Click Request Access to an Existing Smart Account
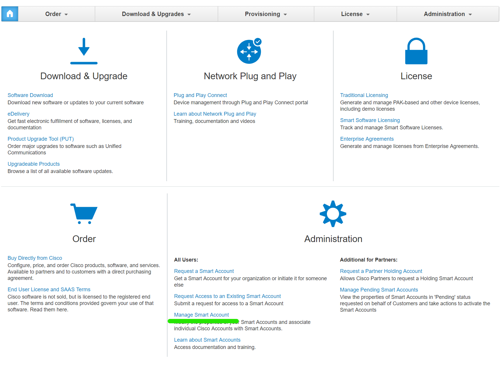This screenshot has width=502, height=367. pos(228,296)
